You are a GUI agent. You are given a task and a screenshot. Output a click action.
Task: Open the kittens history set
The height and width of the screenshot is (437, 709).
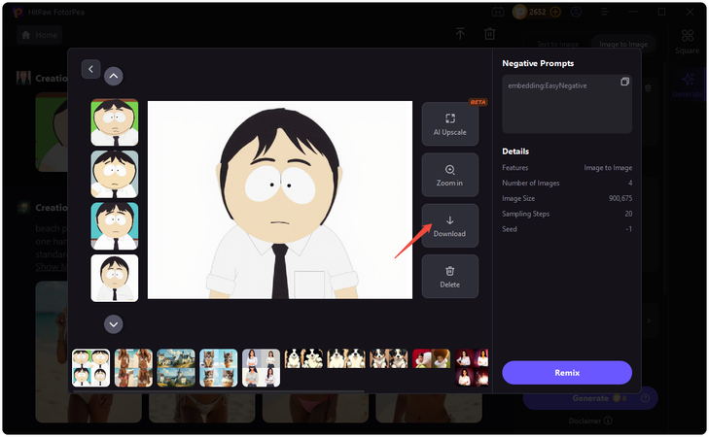tap(219, 368)
